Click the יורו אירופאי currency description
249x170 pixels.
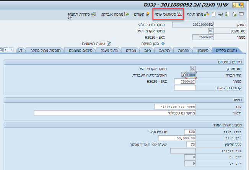(158, 132)
